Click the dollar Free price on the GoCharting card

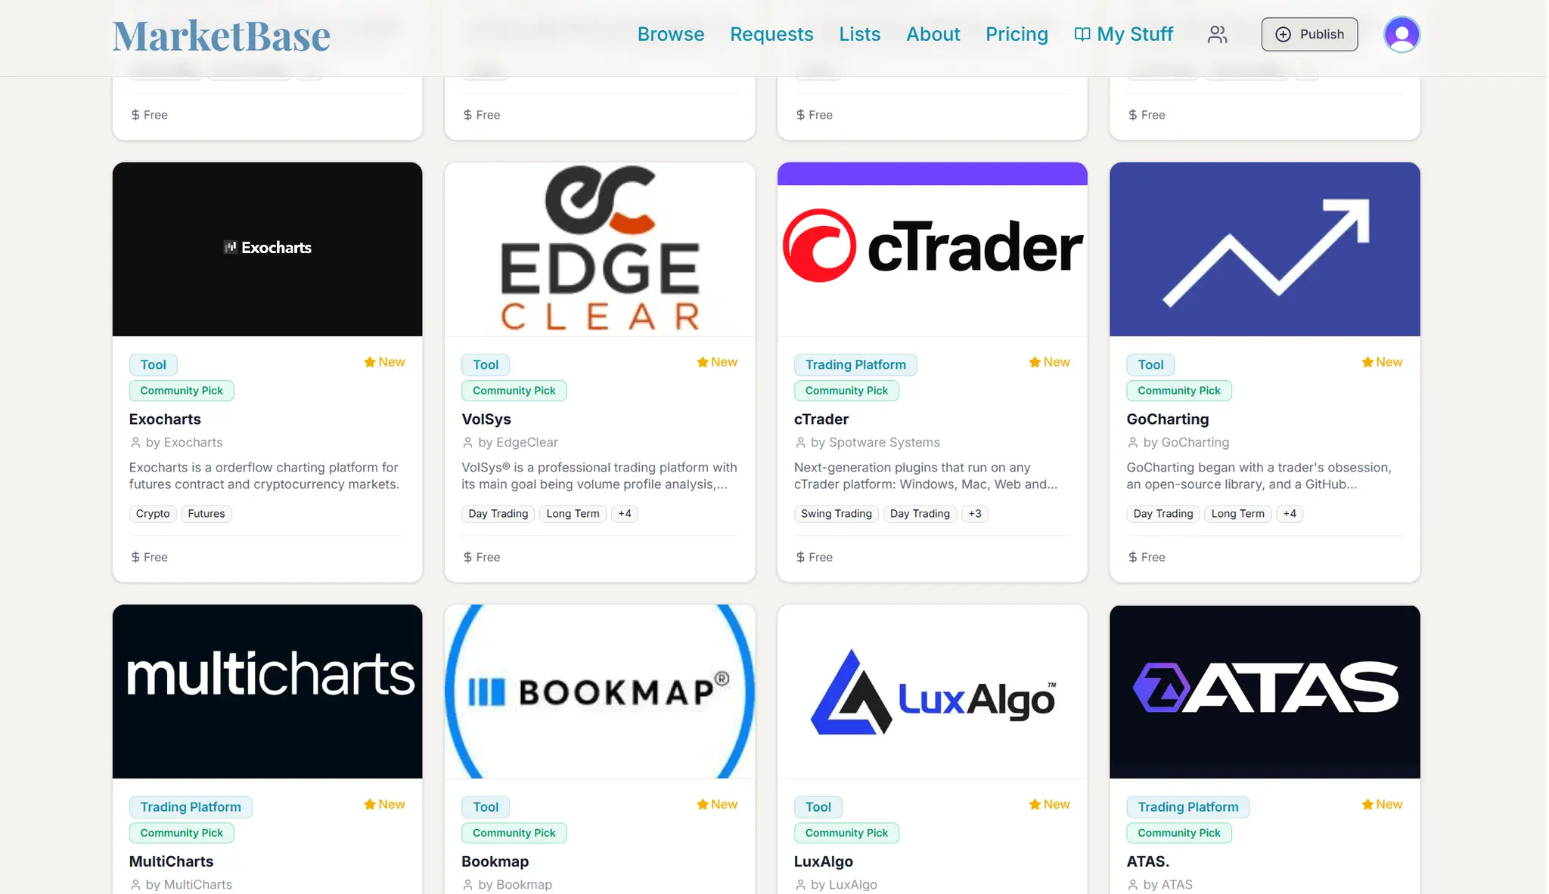(1147, 557)
